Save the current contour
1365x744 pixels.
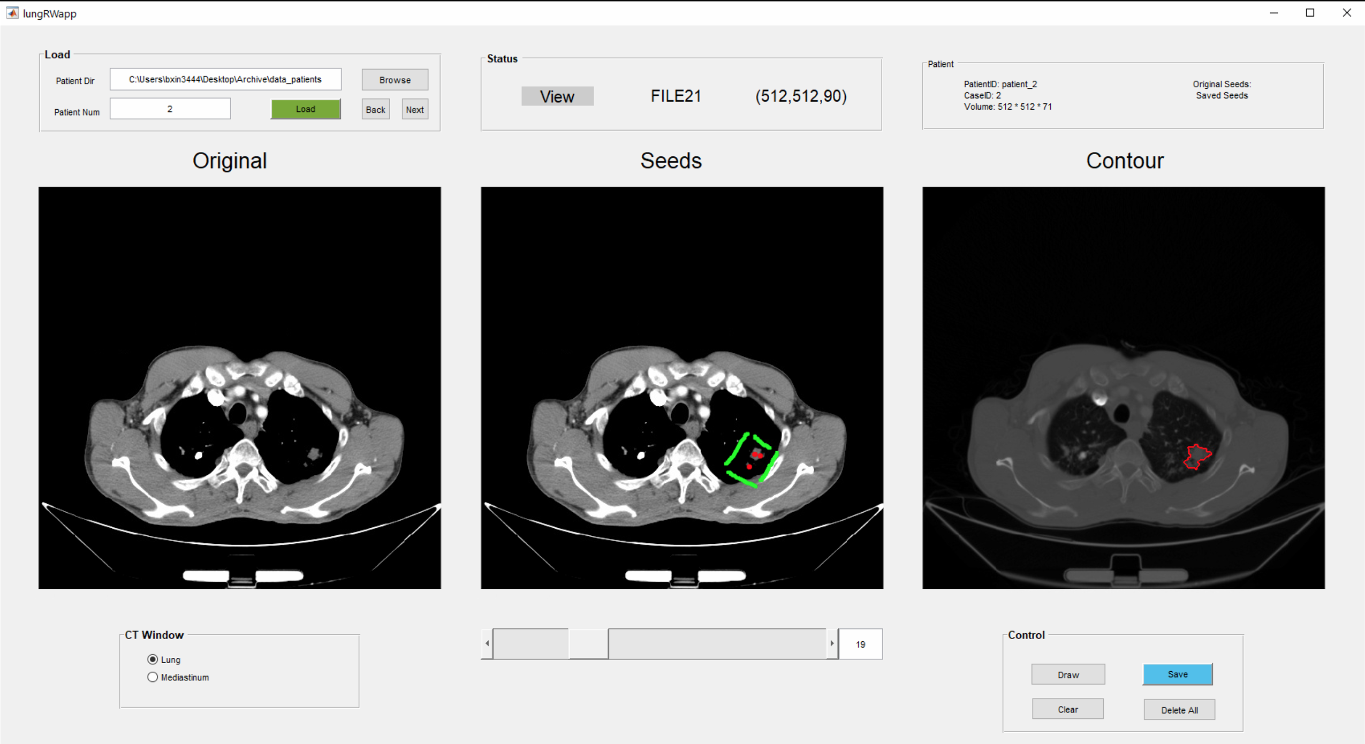click(1178, 674)
